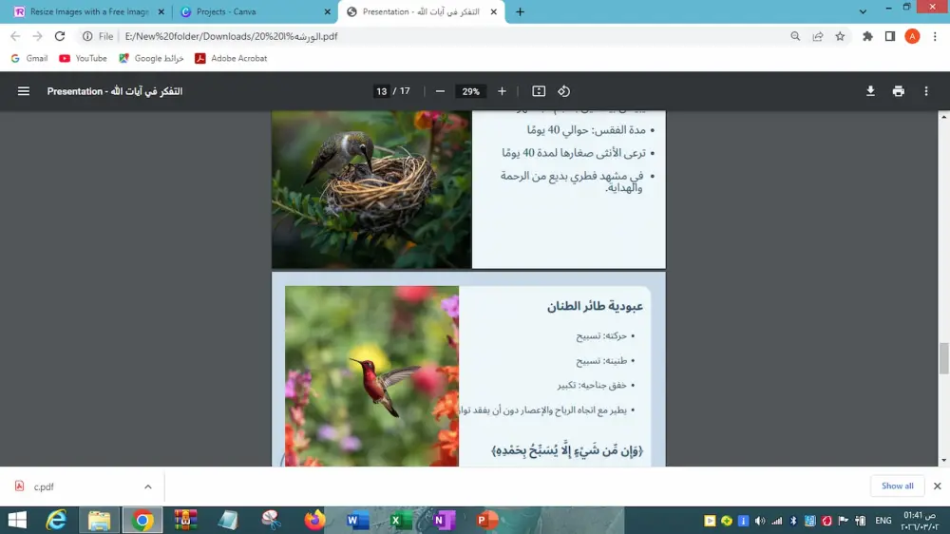Share this page

point(818,36)
